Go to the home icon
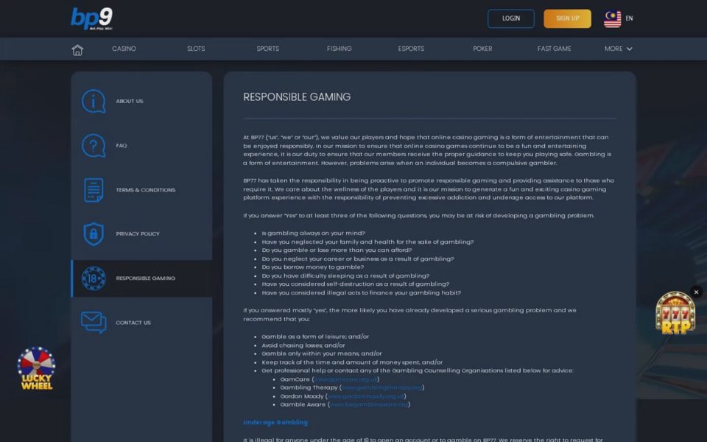707x442 pixels. click(77, 49)
